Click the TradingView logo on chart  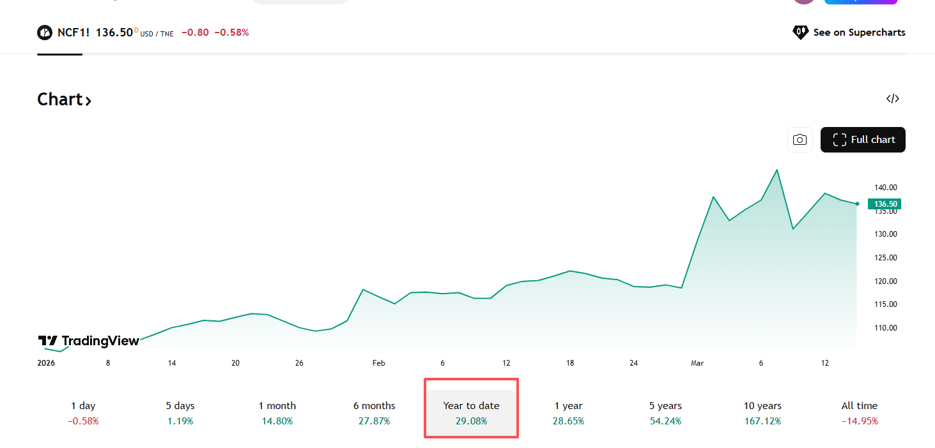coord(89,341)
